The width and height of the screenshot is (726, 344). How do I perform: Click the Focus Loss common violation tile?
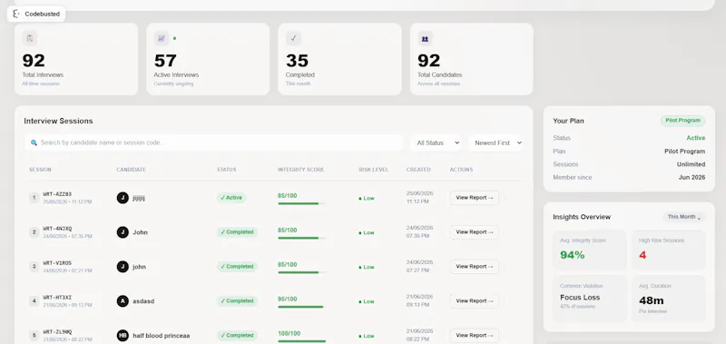click(x=589, y=299)
